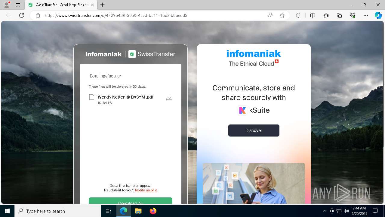Select the Betalingsfactuur transfer title
The width and height of the screenshot is (385, 217).
pyautogui.click(x=105, y=76)
